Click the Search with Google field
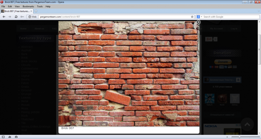Screen dimensions: 261x139 pyautogui.click(x=231, y=17)
